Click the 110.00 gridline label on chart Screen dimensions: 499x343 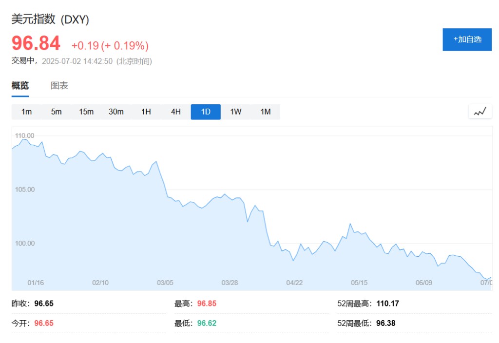[x=24, y=135]
